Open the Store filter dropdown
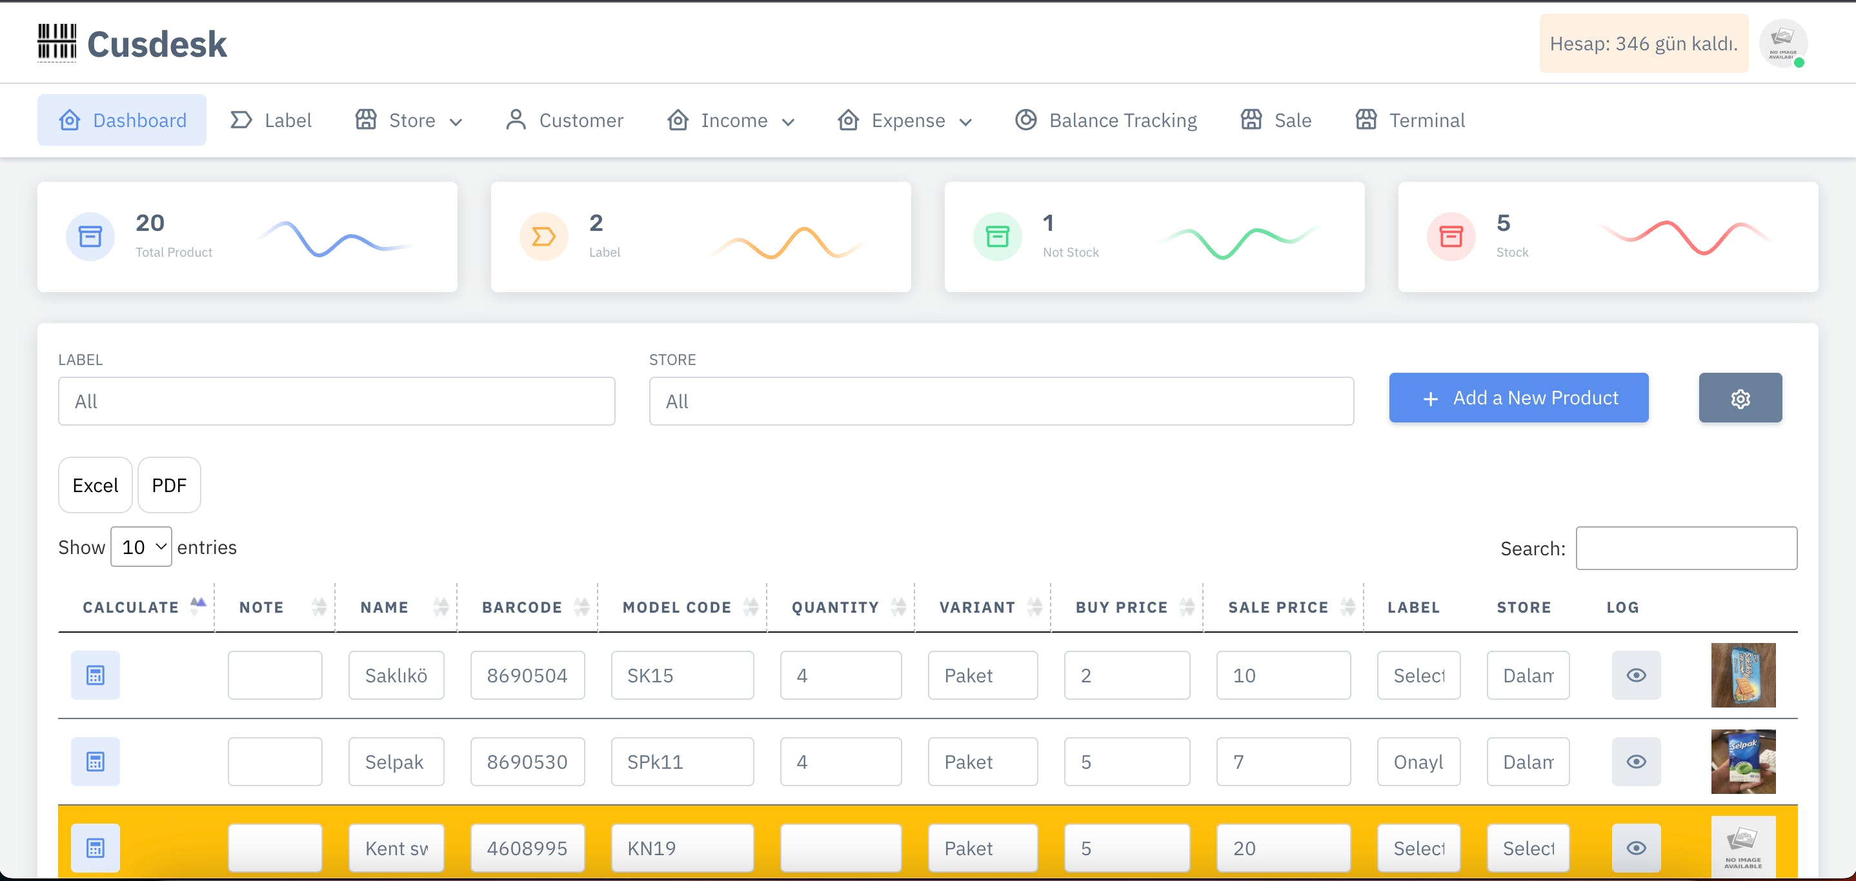This screenshot has width=1856, height=881. pos(1002,401)
